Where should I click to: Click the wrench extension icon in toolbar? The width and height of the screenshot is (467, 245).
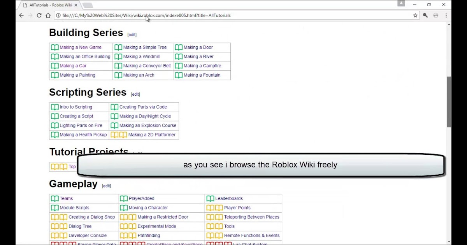(425, 16)
